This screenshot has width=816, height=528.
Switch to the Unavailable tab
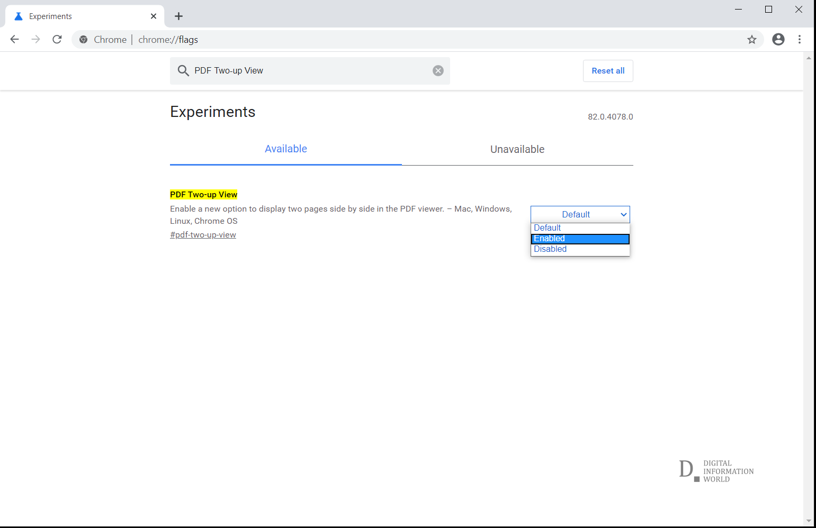click(517, 149)
